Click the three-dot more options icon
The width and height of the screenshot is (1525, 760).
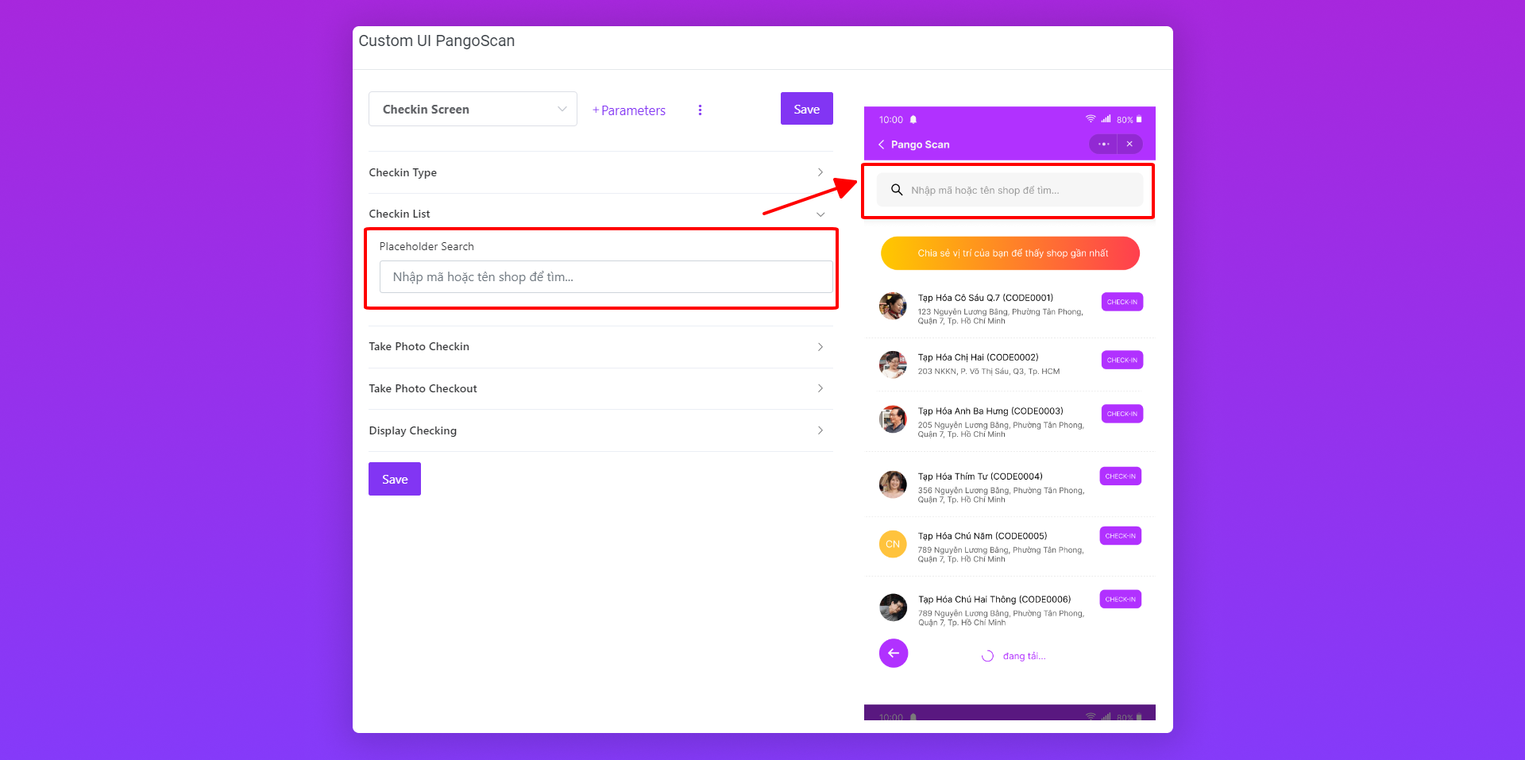pos(700,110)
